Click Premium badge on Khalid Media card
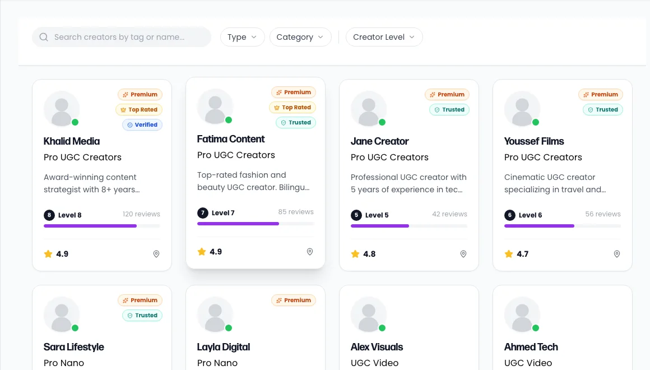 point(140,95)
